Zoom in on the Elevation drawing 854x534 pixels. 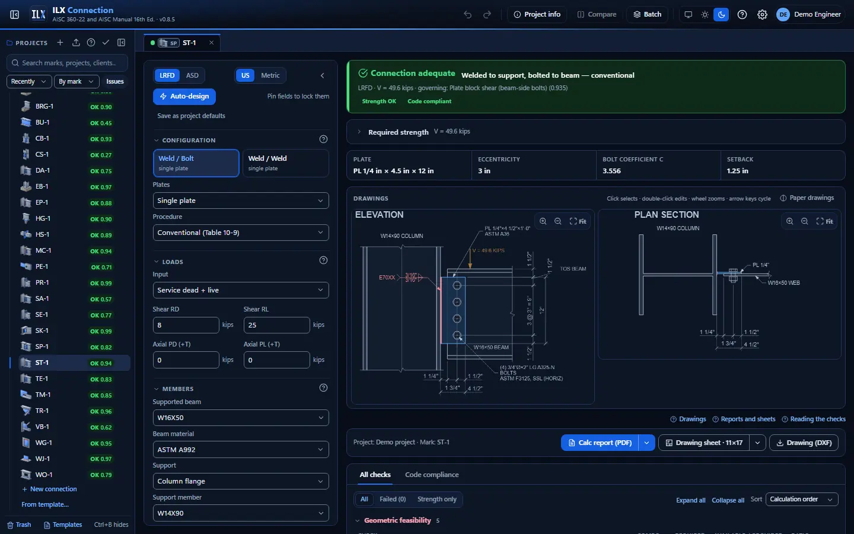pyautogui.click(x=543, y=221)
